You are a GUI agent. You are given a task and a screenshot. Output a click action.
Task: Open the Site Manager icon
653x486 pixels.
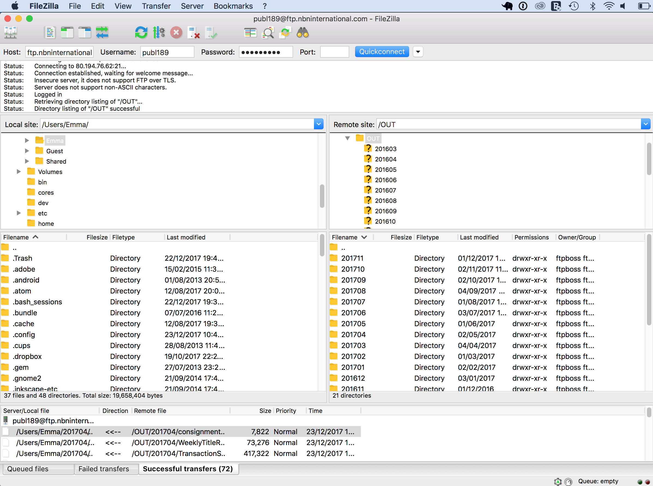pyautogui.click(x=11, y=33)
